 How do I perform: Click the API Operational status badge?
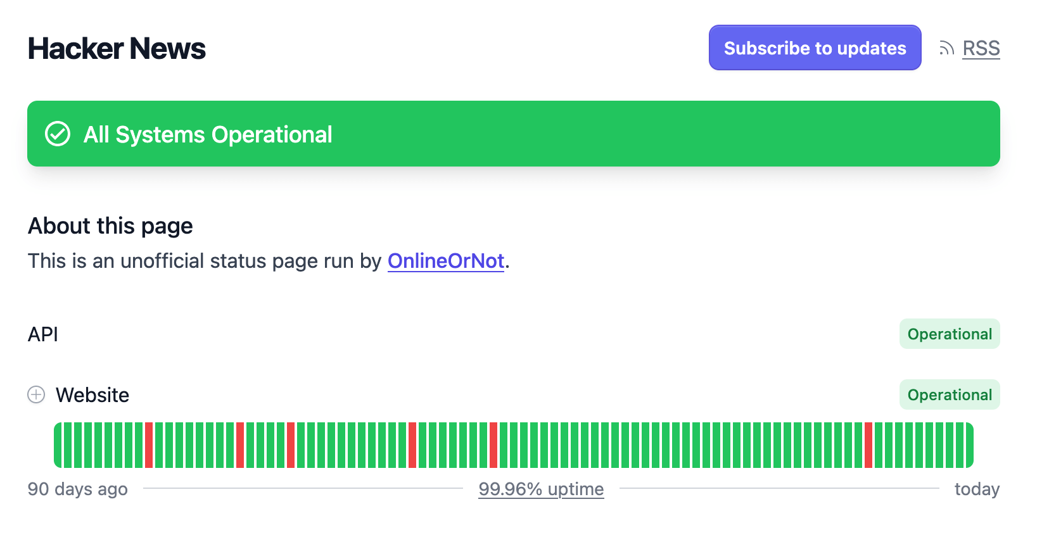click(x=950, y=334)
